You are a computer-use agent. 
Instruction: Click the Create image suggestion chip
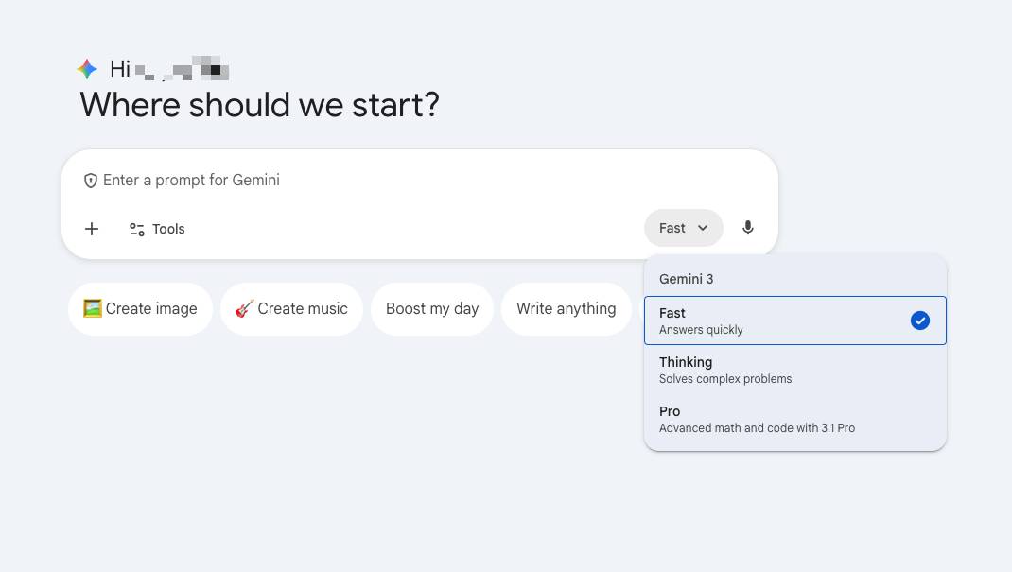click(140, 308)
